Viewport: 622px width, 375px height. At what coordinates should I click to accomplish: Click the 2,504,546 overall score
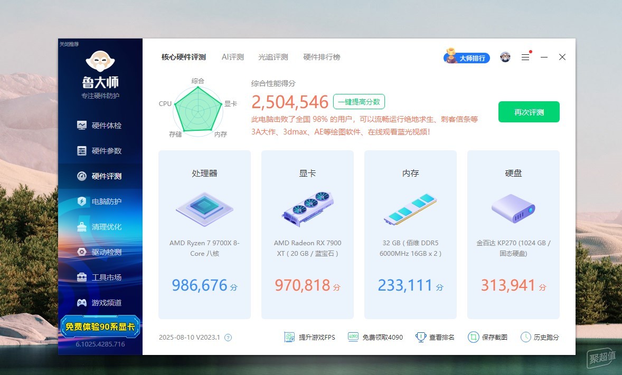point(290,102)
